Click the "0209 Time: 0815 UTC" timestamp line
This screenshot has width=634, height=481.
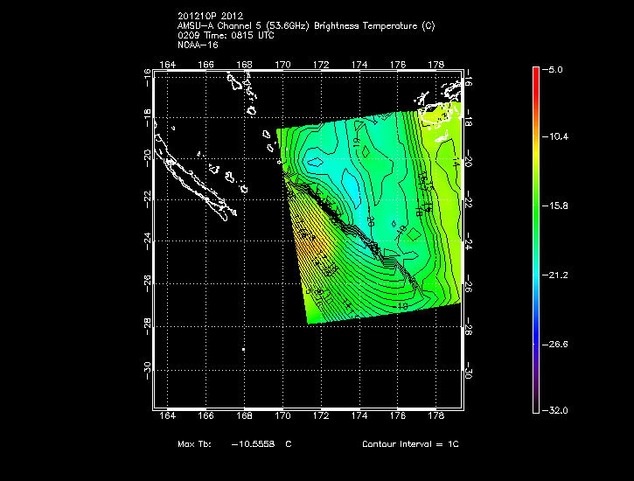225,35
